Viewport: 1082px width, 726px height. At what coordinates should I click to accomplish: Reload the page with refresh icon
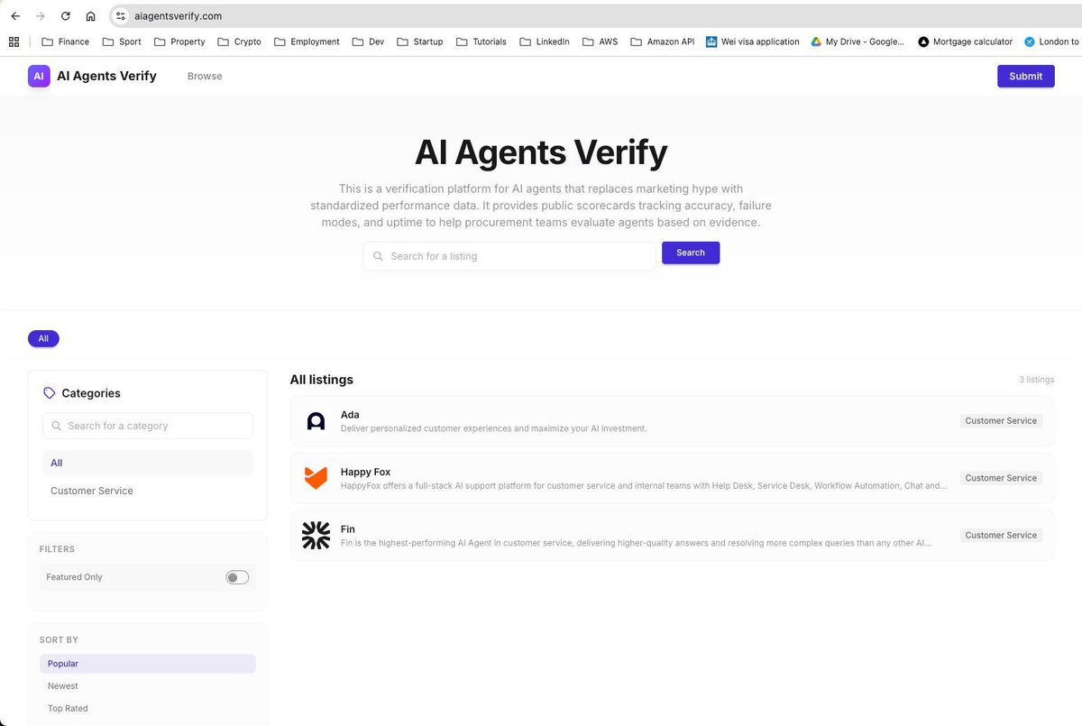point(65,16)
